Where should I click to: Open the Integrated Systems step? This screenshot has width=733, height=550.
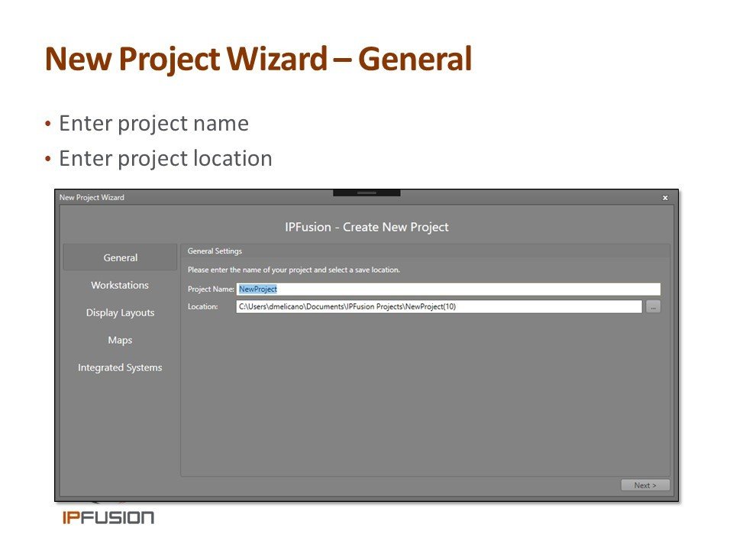tap(120, 367)
